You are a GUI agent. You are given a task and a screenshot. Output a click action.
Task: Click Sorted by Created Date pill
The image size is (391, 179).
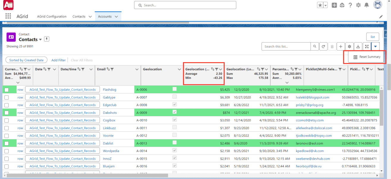point(26,60)
